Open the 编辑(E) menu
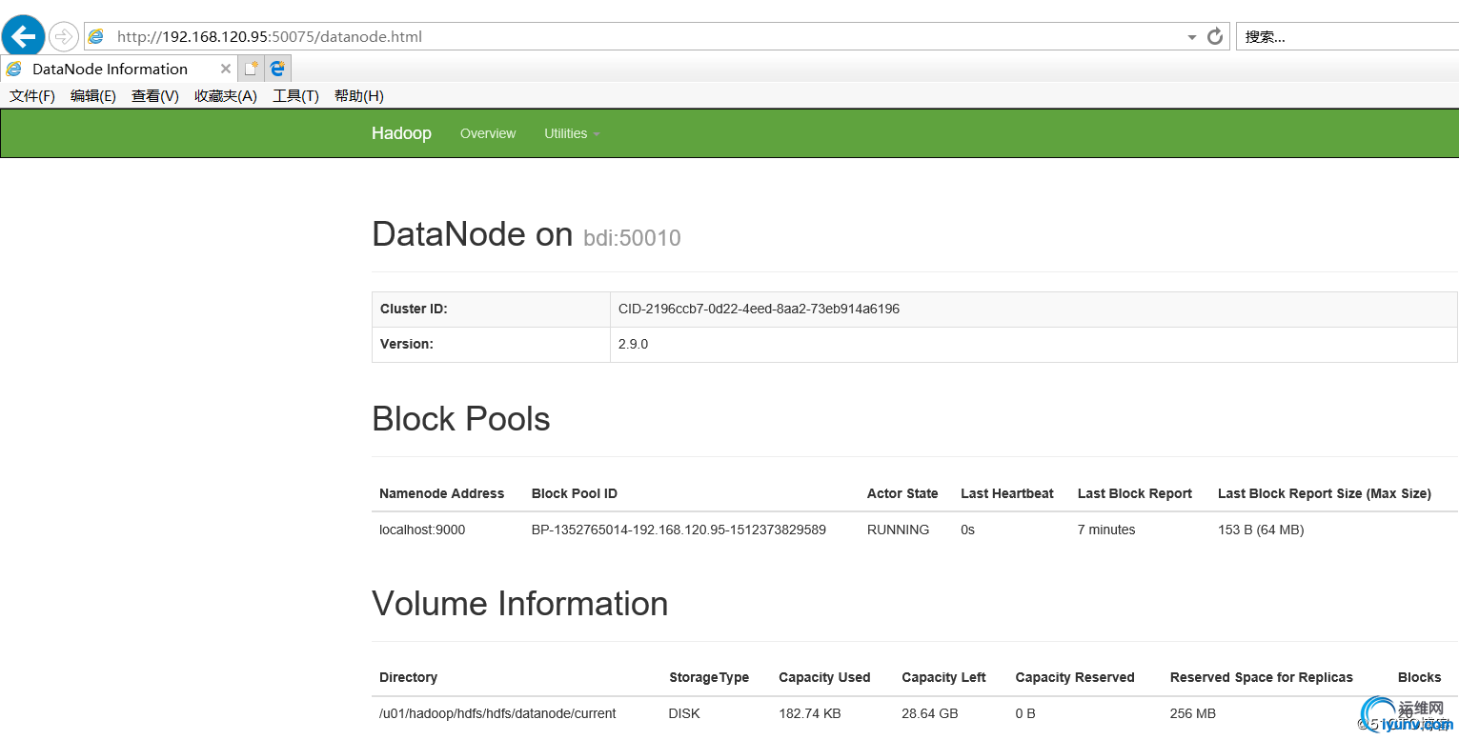The width and height of the screenshot is (1459, 740). point(93,95)
